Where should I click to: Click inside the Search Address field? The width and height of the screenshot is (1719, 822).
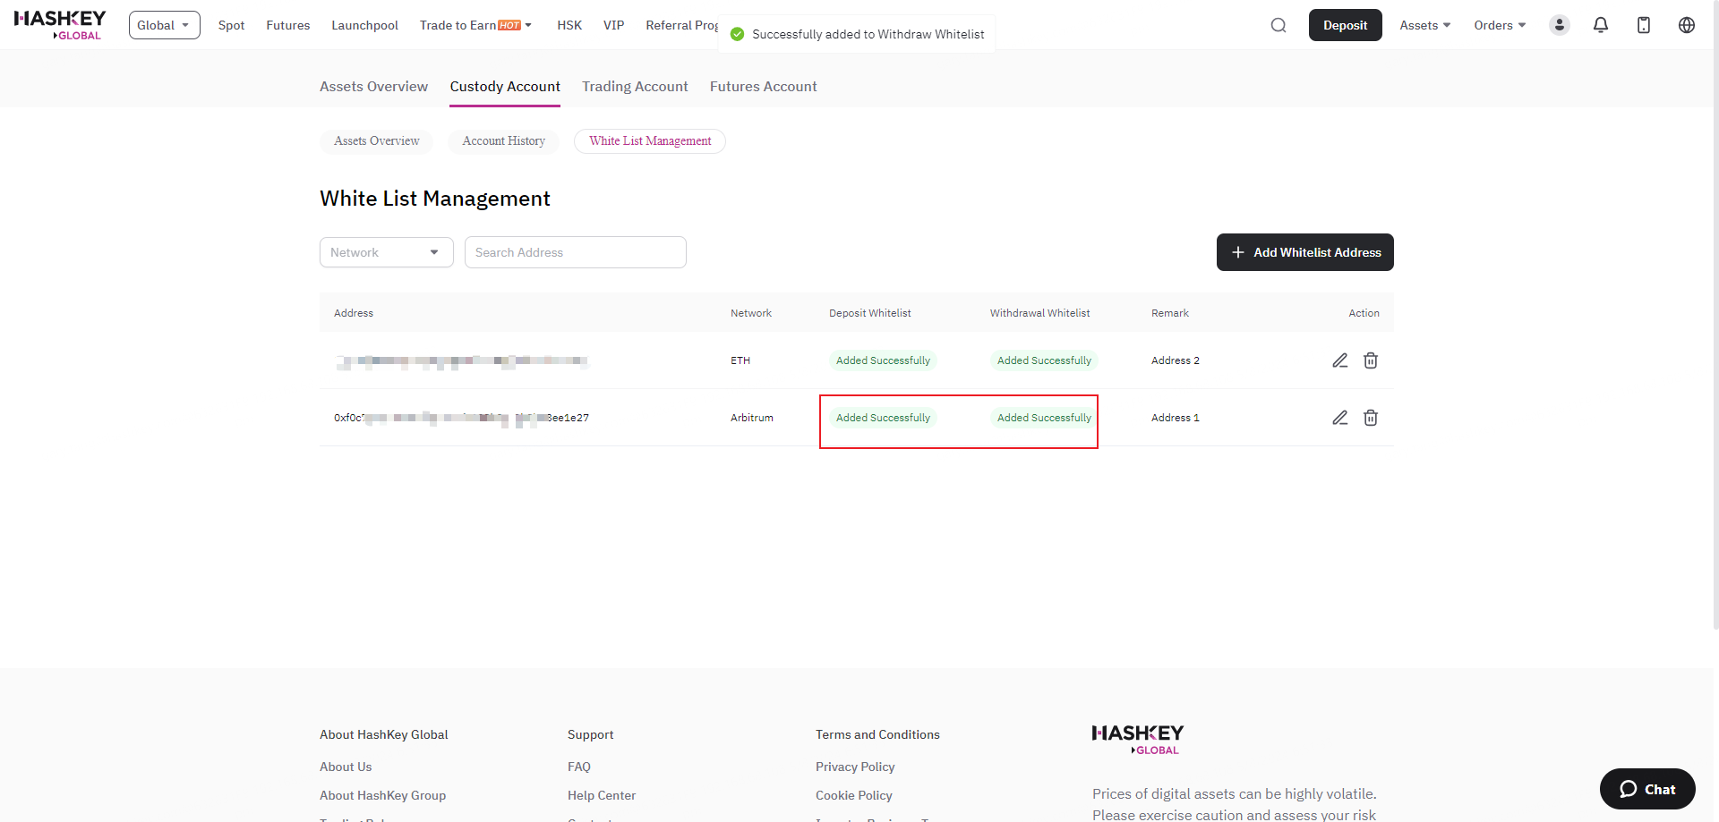(x=575, y=252)
